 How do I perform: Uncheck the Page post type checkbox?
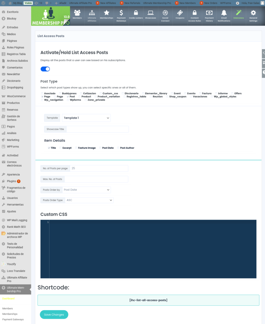(42, 97)
